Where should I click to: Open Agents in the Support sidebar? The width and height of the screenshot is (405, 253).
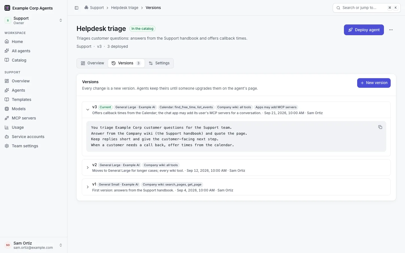pos(34,90)
